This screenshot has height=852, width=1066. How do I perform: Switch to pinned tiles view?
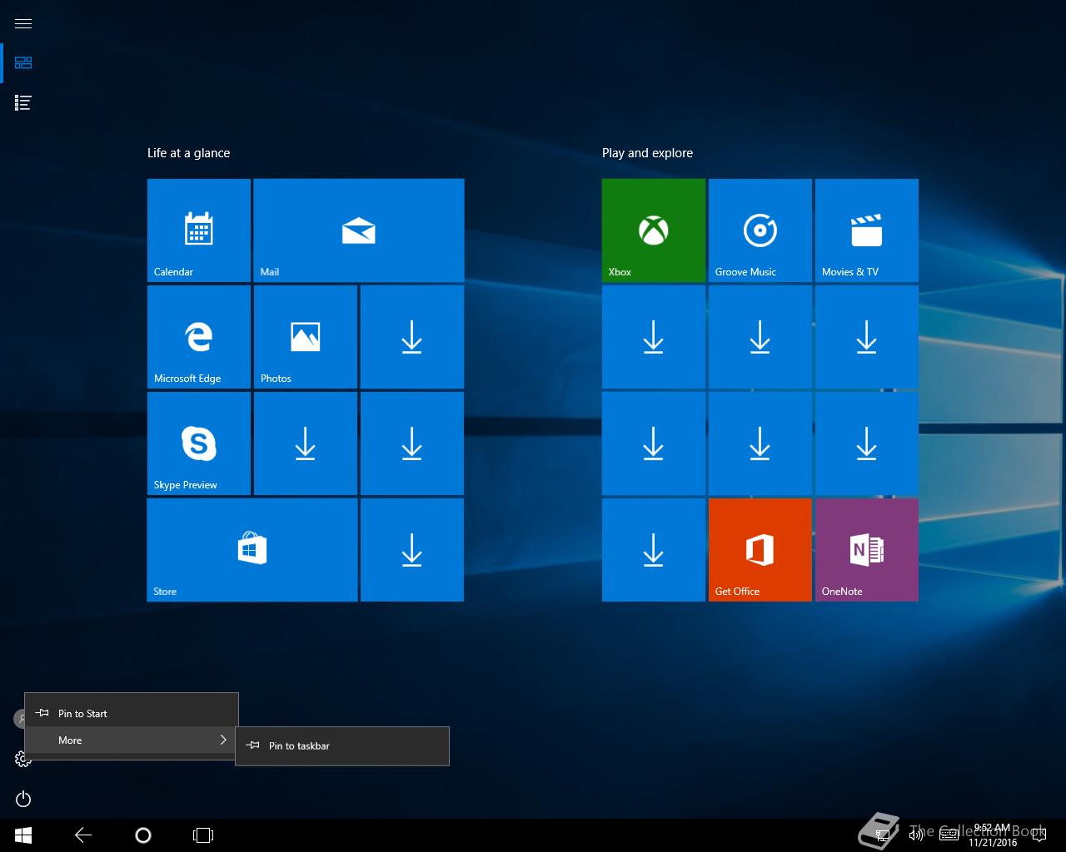point(23,62)
